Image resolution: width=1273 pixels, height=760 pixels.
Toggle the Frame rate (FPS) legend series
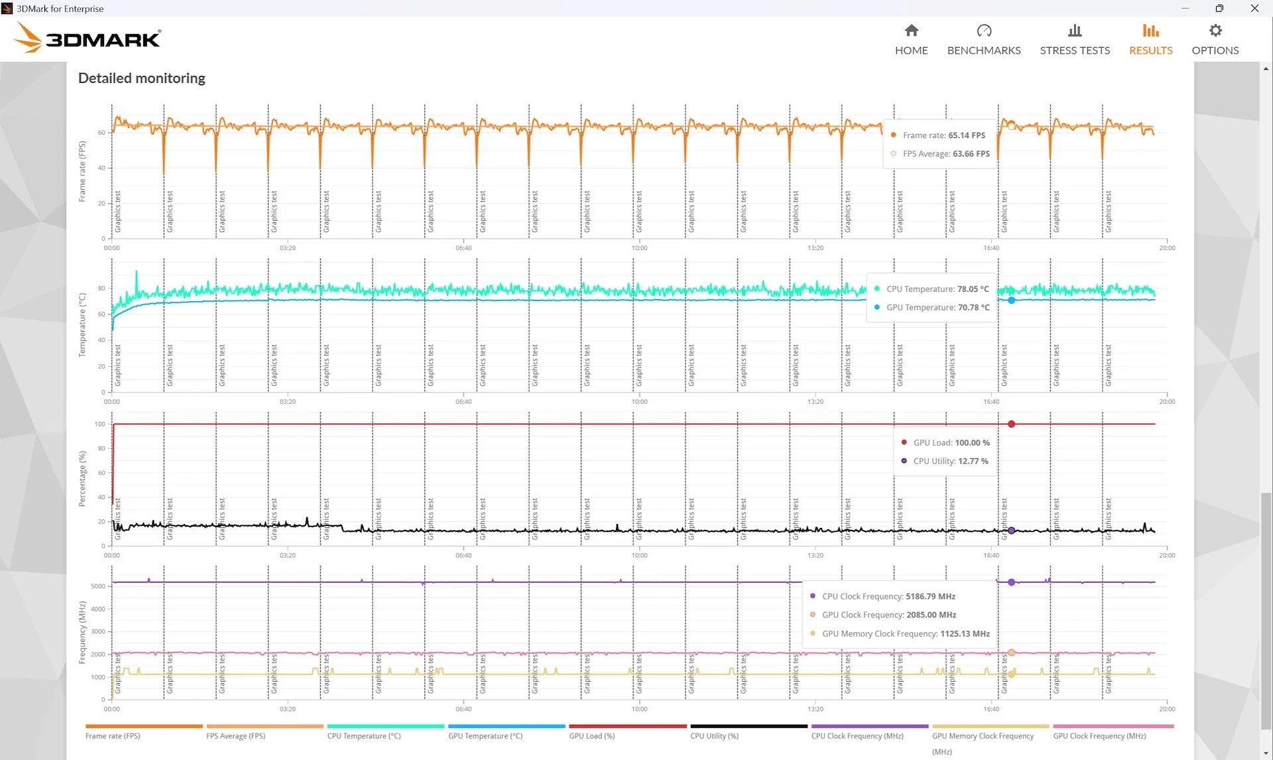(x=113, y=735)
